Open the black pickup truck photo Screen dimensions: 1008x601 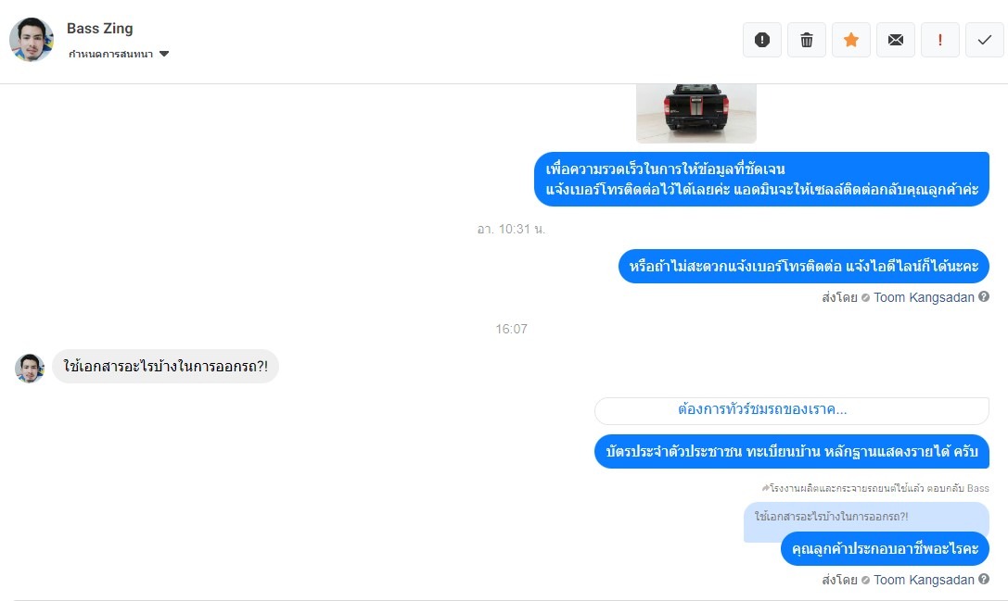696,113
